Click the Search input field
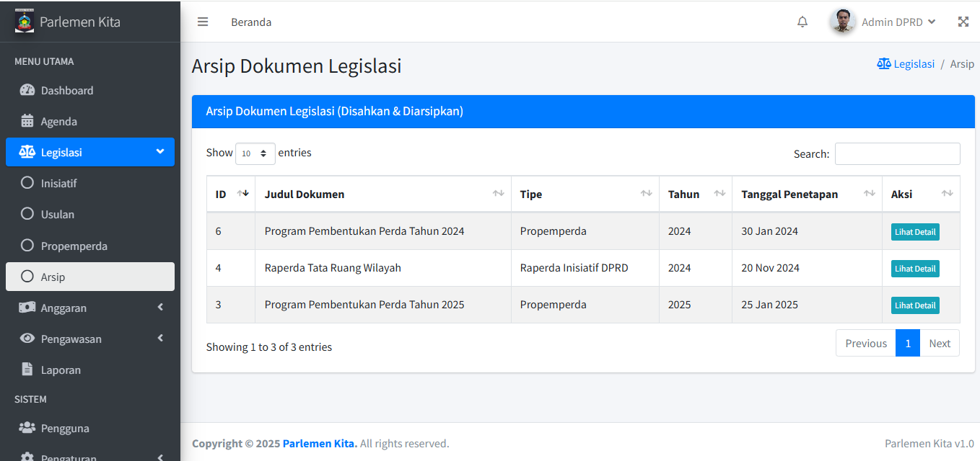 coord(897,154)
